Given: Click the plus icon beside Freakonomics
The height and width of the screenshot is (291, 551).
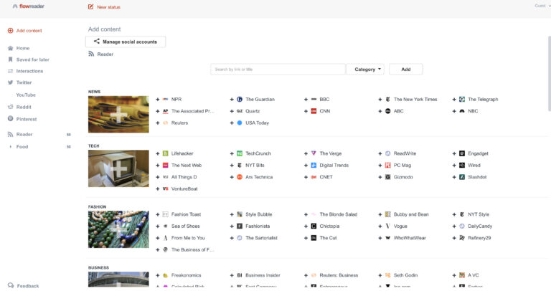Looking at the screenshot, I should click(158, 275).
